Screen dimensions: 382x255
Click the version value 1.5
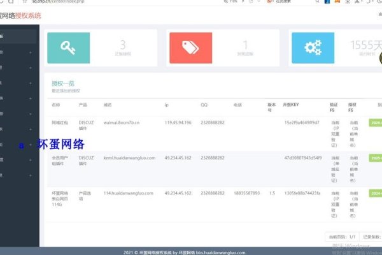coord(272,193)
